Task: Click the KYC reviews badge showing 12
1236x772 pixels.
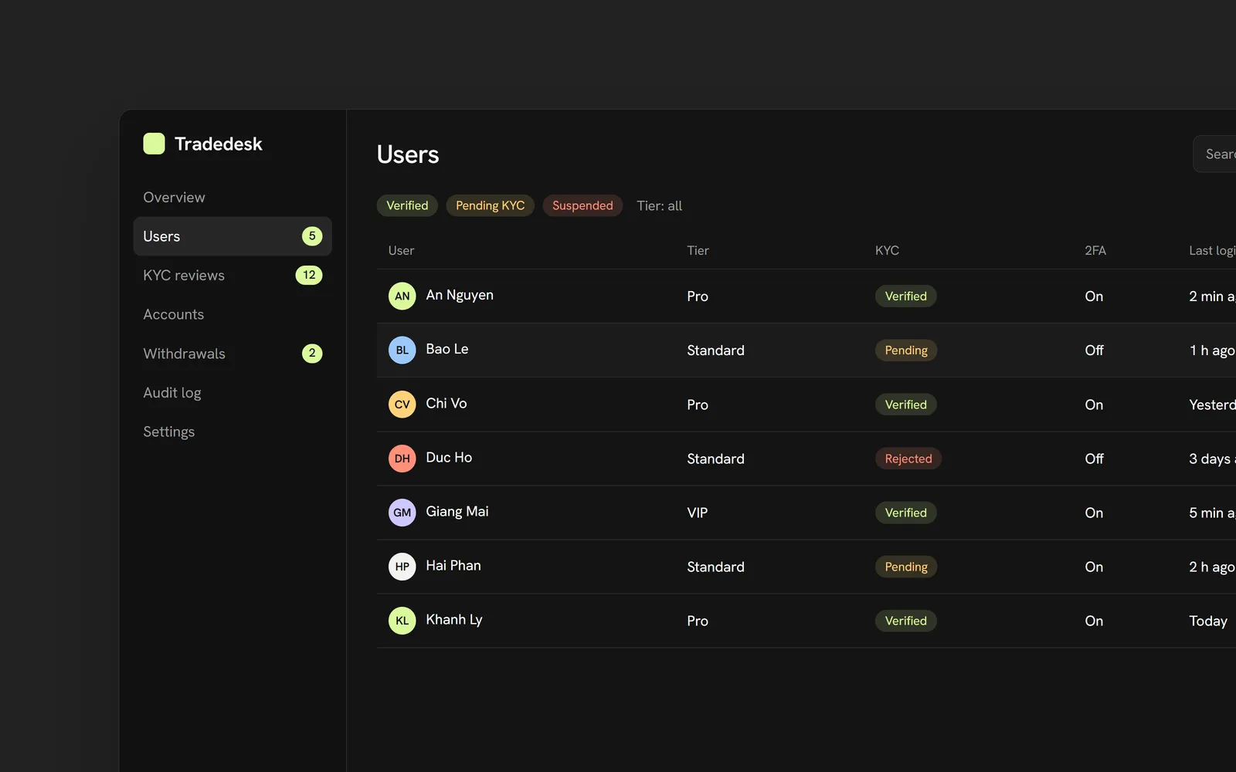Action: pyautogui.click(x=309, y=275)
